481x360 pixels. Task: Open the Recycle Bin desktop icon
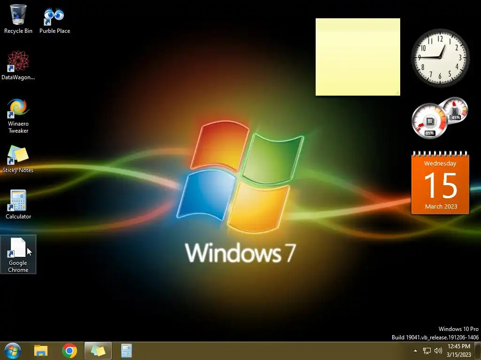[x=18, y=19]
